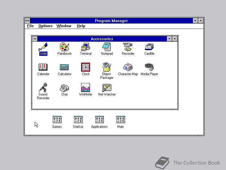Click the Terminal program icon
Screen dimensions: 226x170
point(86,47)
